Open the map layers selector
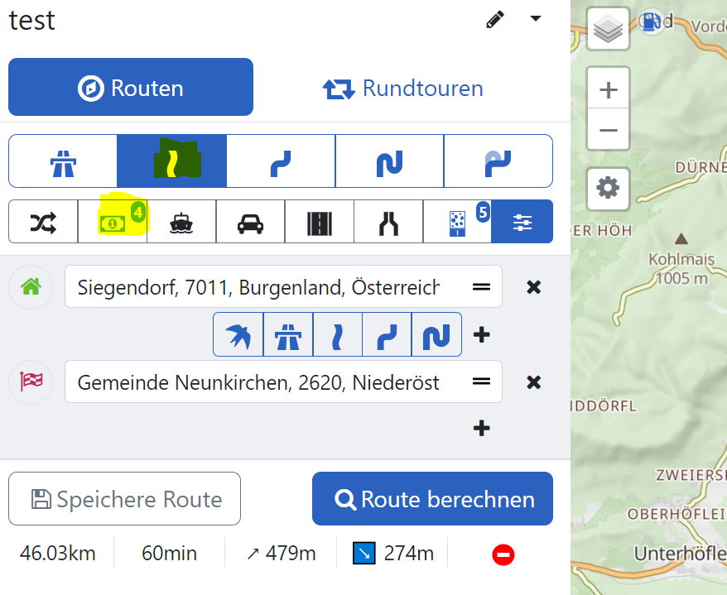Viewport: 727px width, 595px height. click(x=608, y=28)
